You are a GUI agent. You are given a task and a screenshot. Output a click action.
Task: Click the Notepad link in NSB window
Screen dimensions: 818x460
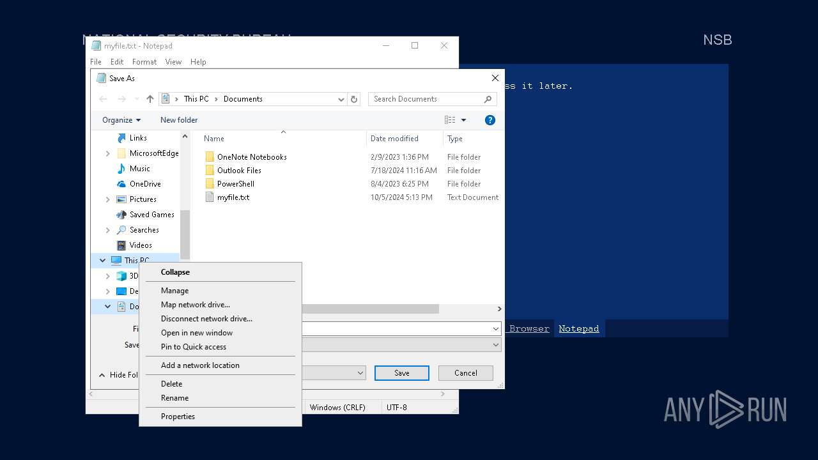click(x=579, y=328)
